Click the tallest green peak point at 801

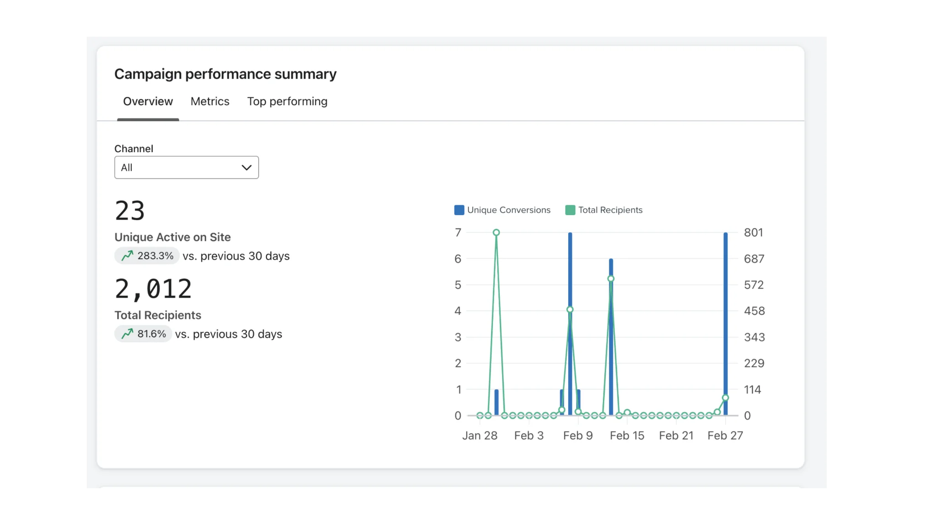496,232
